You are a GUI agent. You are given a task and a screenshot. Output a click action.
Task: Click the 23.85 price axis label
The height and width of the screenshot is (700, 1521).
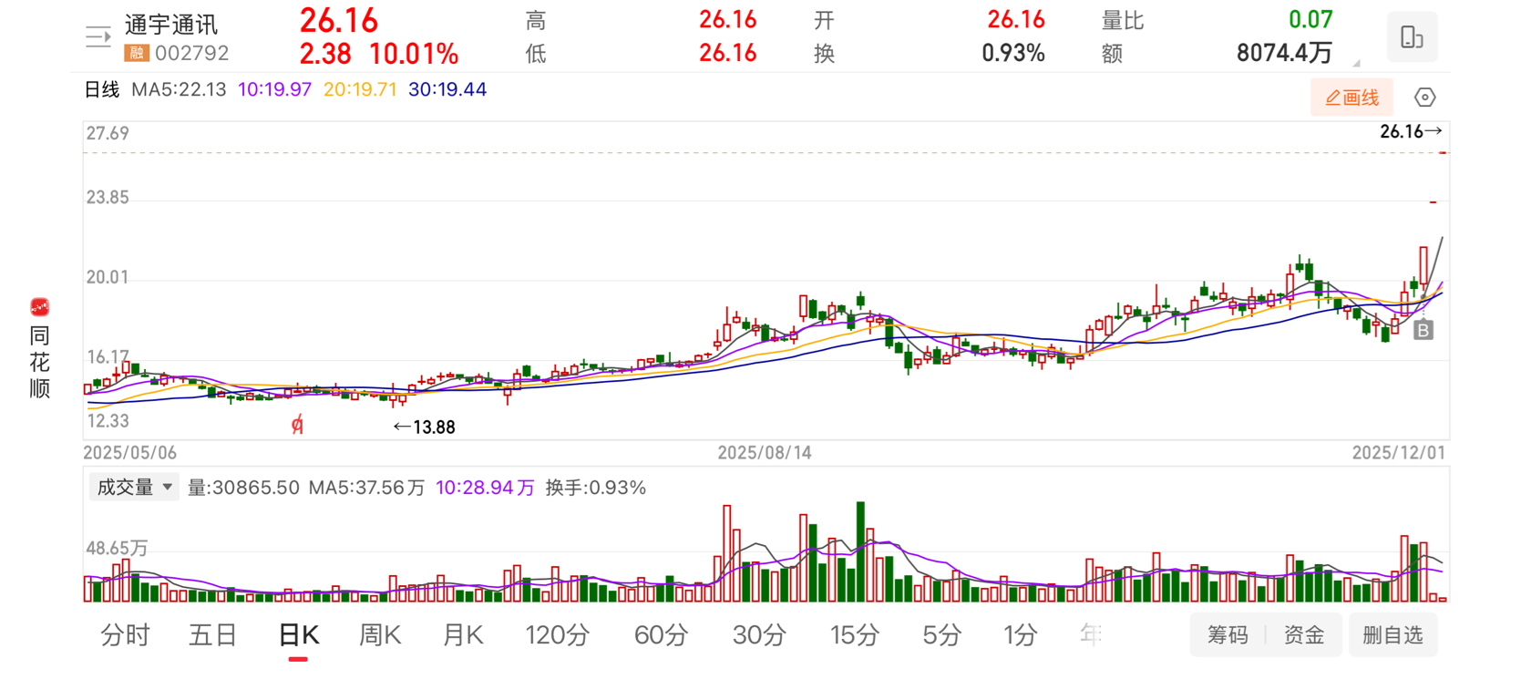[108, 197]
